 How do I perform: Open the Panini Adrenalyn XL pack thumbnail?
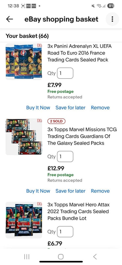(24, 61)
